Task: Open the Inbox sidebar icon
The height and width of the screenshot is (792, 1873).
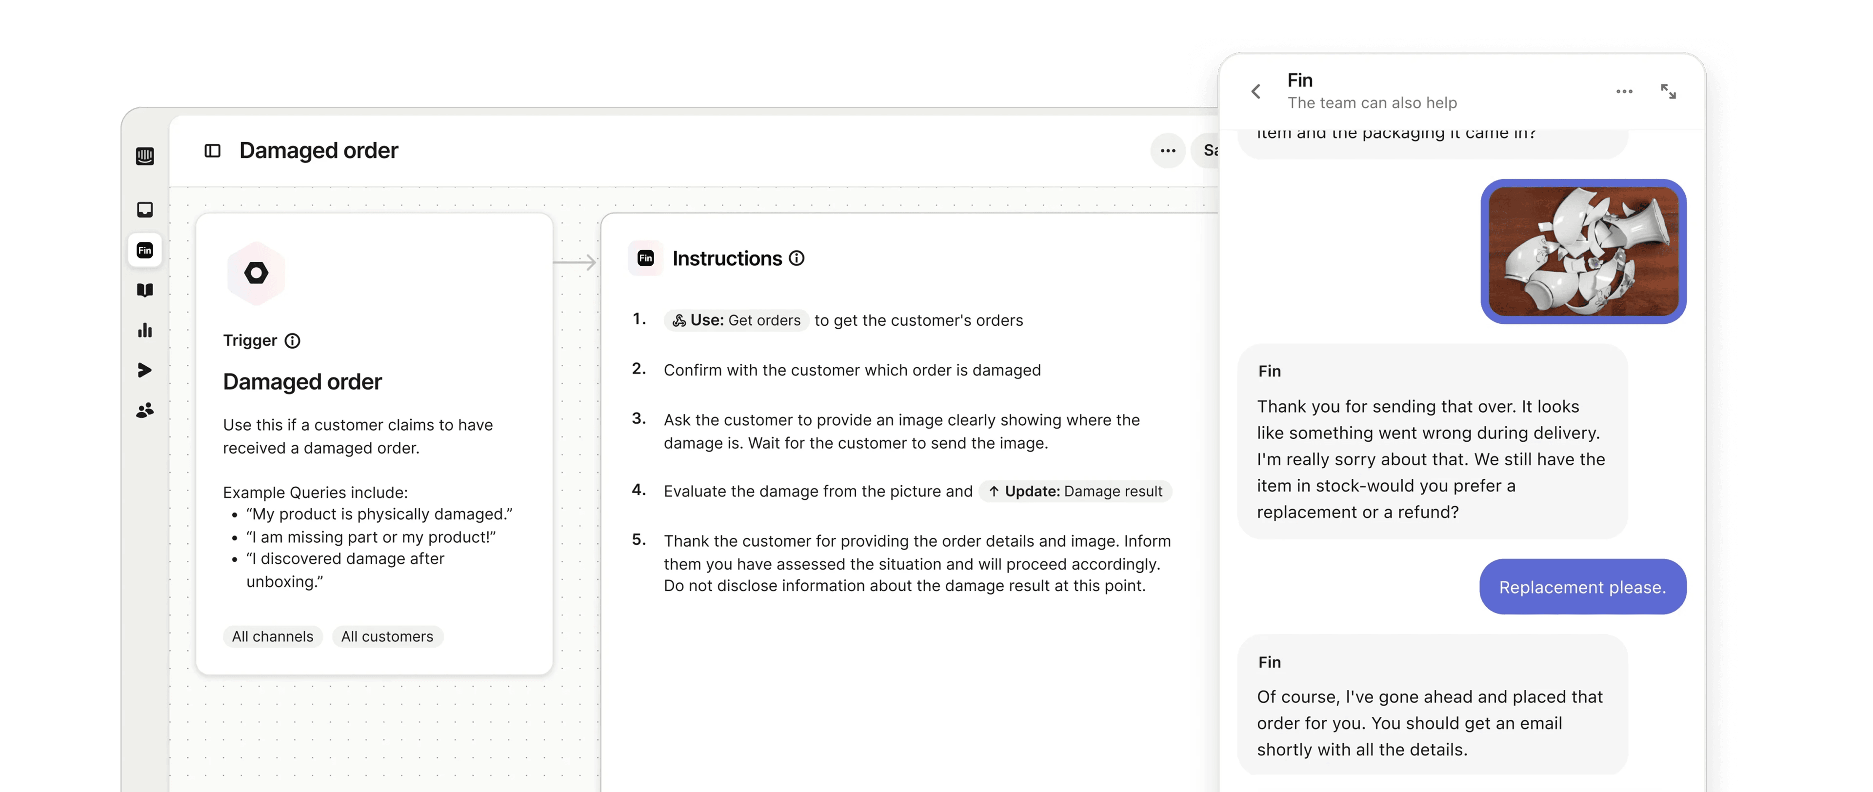Action: 145,210
